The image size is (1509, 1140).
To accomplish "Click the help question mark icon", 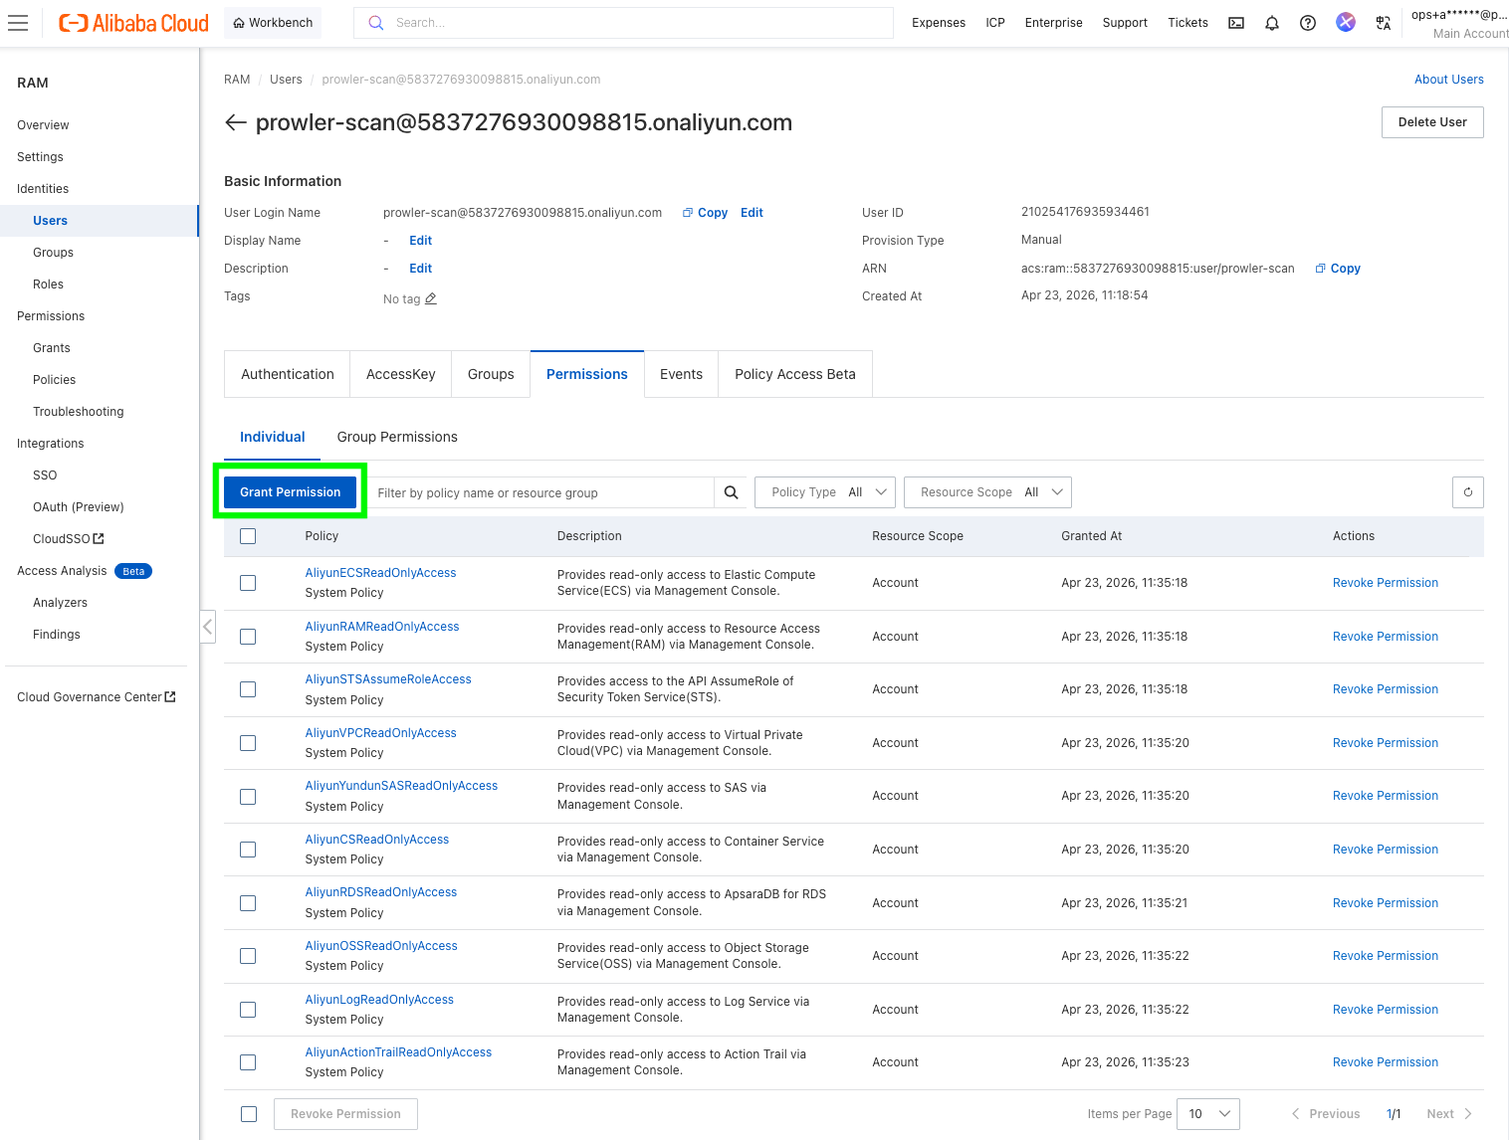I will pos(1307,22).
